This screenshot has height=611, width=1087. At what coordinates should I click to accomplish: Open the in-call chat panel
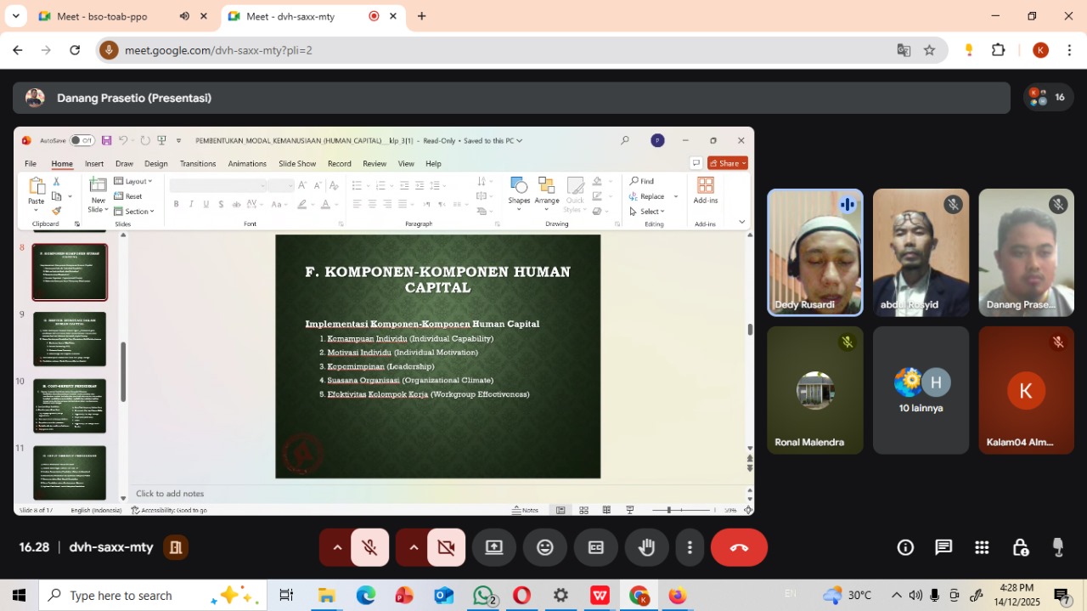pyautogui.click(x=943, y=548)
